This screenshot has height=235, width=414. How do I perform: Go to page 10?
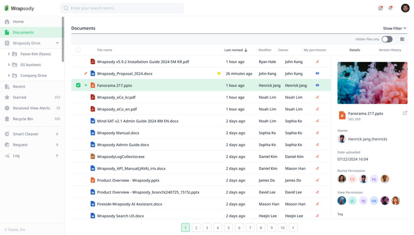tap(282, 228)
